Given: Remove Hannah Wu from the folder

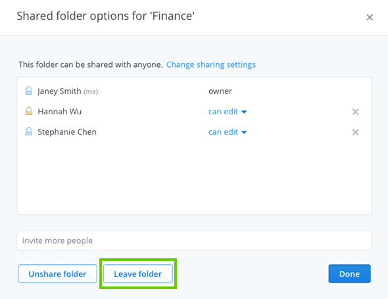Looking at the screenshot, I should pyautogui.click(x=355, y=112).
